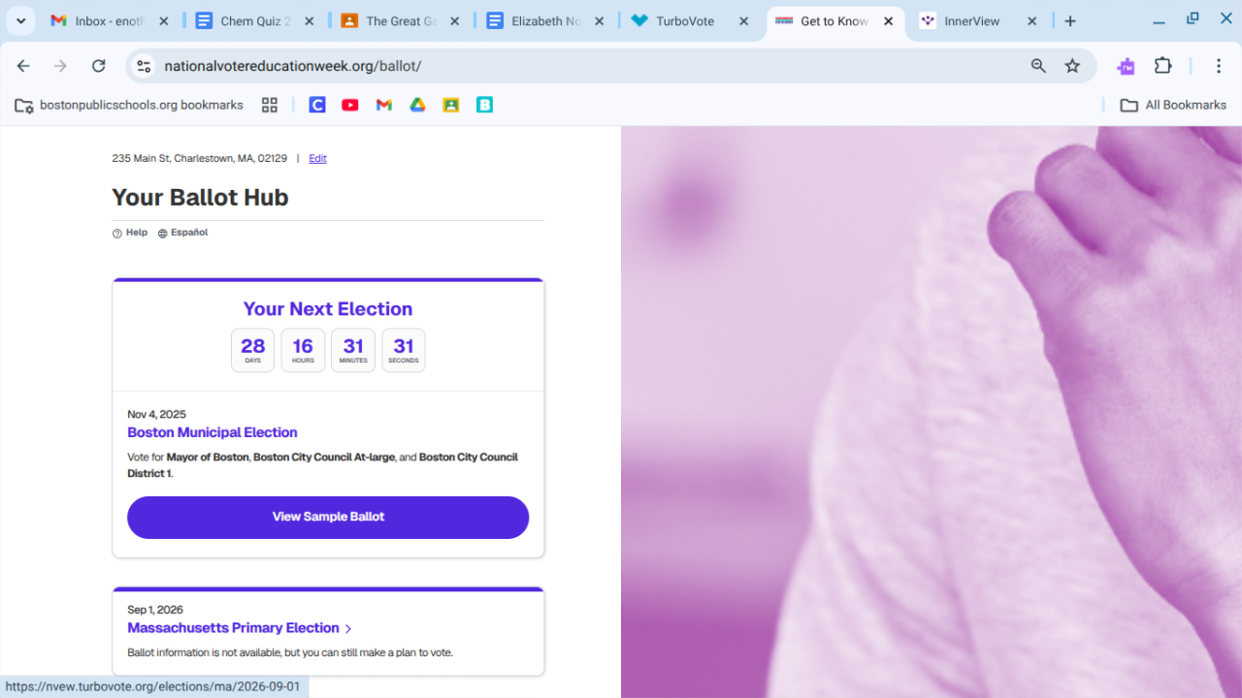Image resolution: width=1242 pixels, height=698 pixels.
Task: Bookmark this page with the star icon
Action: pos(1072,66)
